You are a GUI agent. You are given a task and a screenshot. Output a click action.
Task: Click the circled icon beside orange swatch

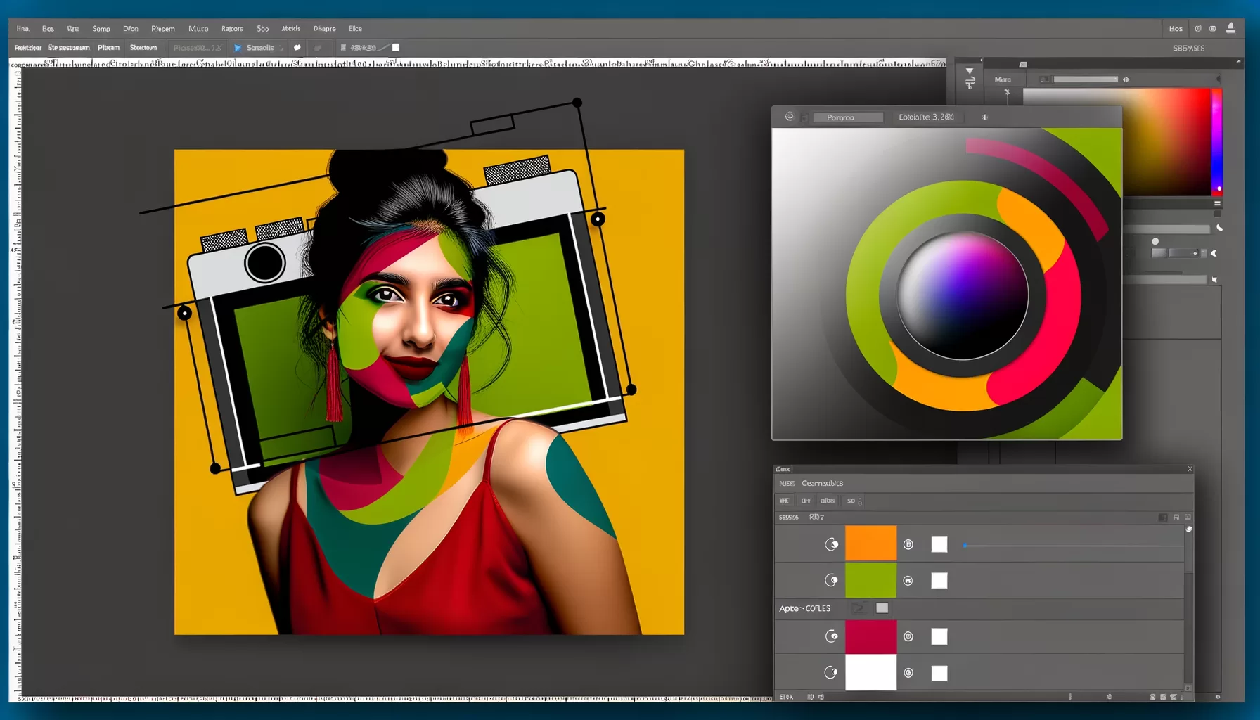click(x=908, y=544)
